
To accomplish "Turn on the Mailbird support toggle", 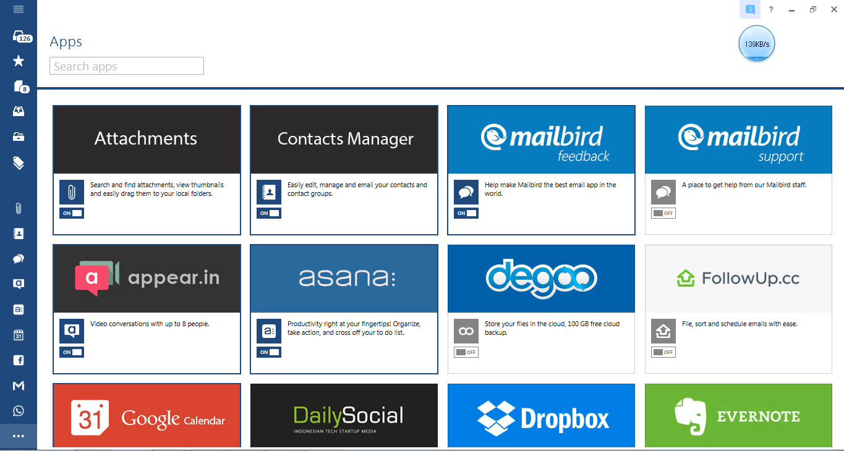I will [x=663, y=213].
